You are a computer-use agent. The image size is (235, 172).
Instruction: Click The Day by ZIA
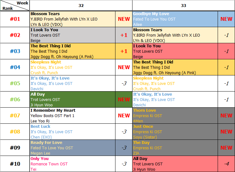click(175, 148)
